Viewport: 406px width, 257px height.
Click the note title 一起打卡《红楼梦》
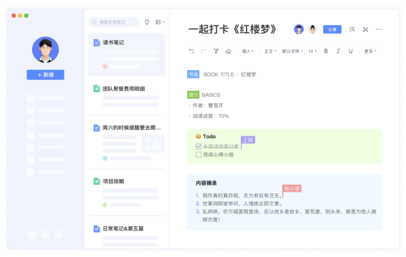coord(232,29)
